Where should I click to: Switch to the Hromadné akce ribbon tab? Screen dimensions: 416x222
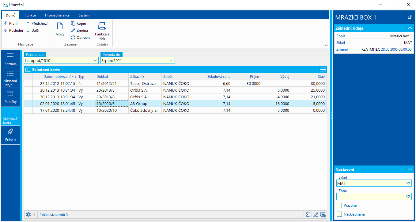click(x=57, y=15)
